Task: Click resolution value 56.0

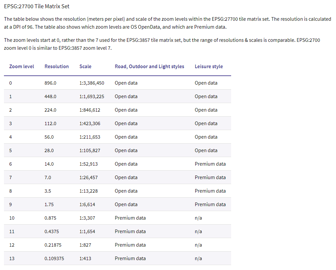Action: pos(49,137)
